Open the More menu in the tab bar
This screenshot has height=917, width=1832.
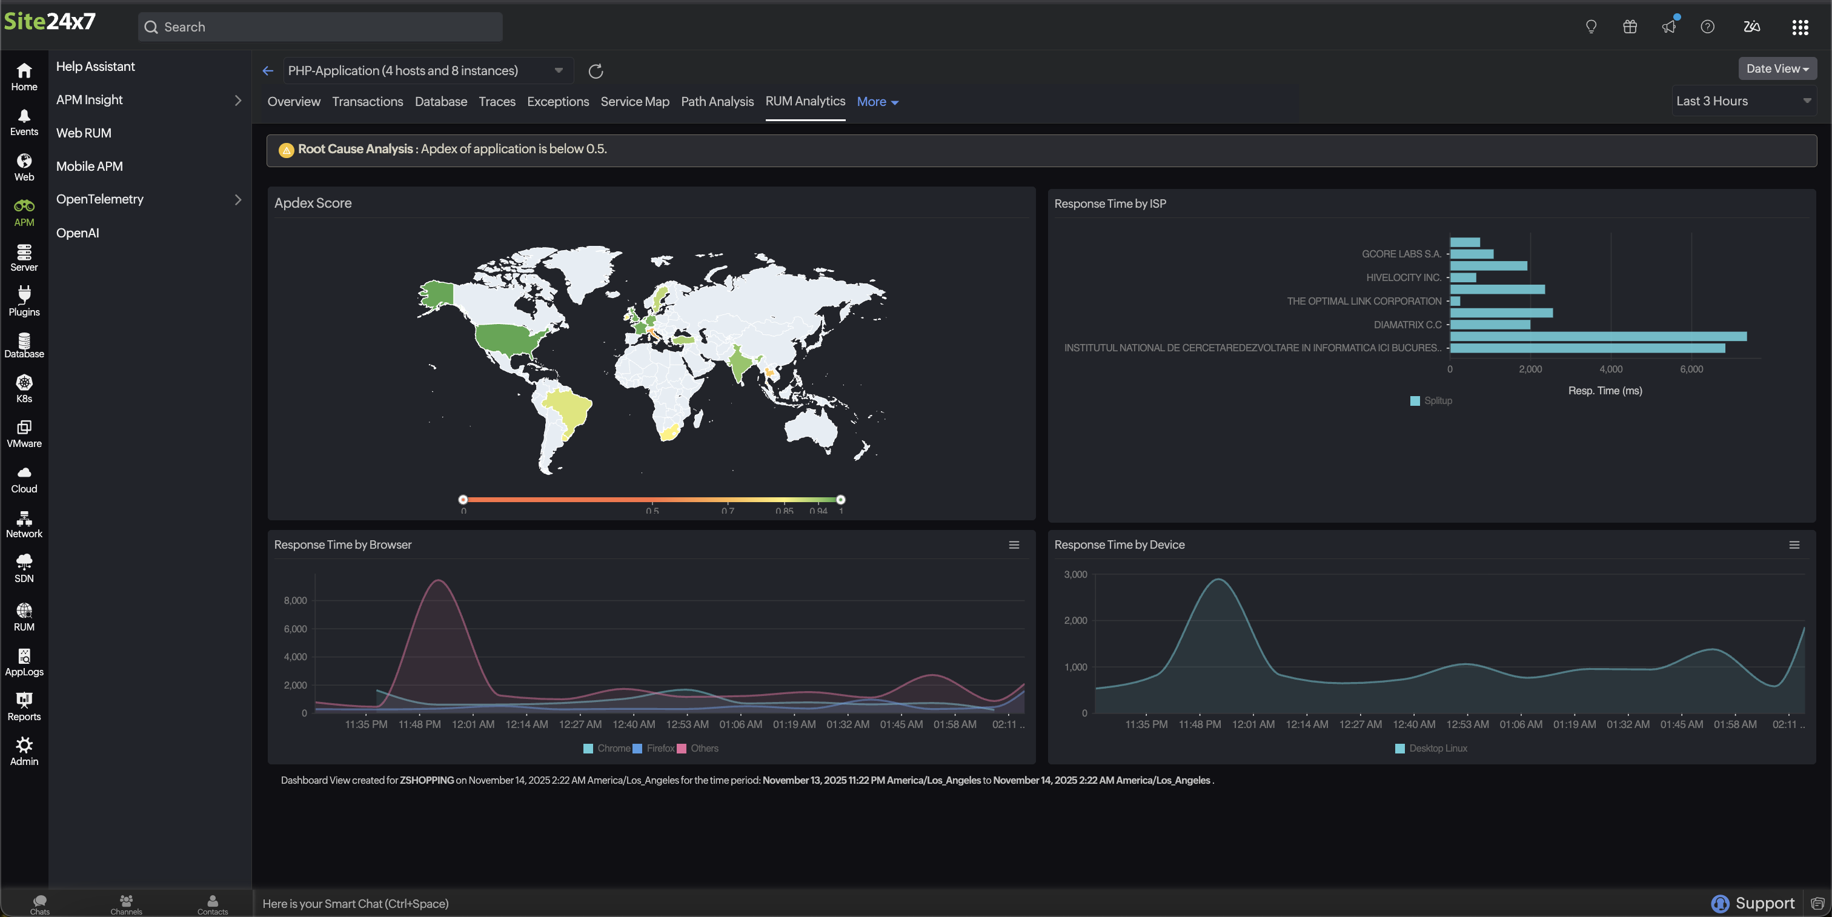(x=876, y=102)
